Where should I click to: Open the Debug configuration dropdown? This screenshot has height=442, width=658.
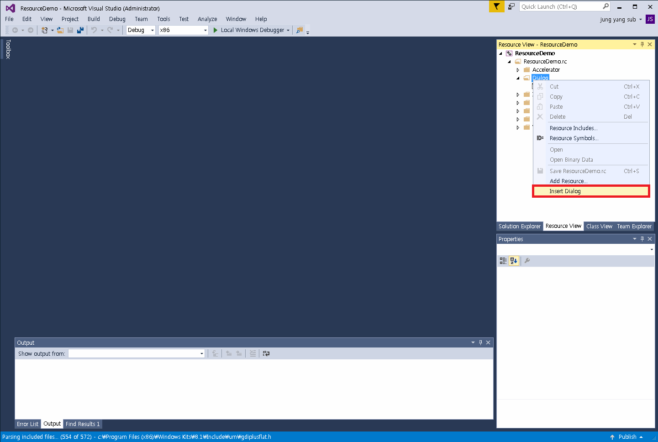pyautogui.click(x=141, y=30)
